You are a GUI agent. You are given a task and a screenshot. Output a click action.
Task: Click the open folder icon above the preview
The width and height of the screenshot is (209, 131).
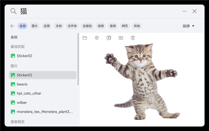85,38
